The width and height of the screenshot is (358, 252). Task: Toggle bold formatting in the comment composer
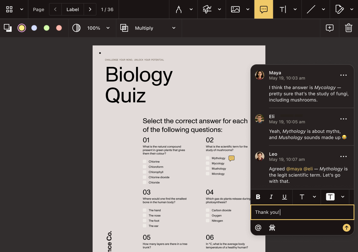click(x=258, y=197)
